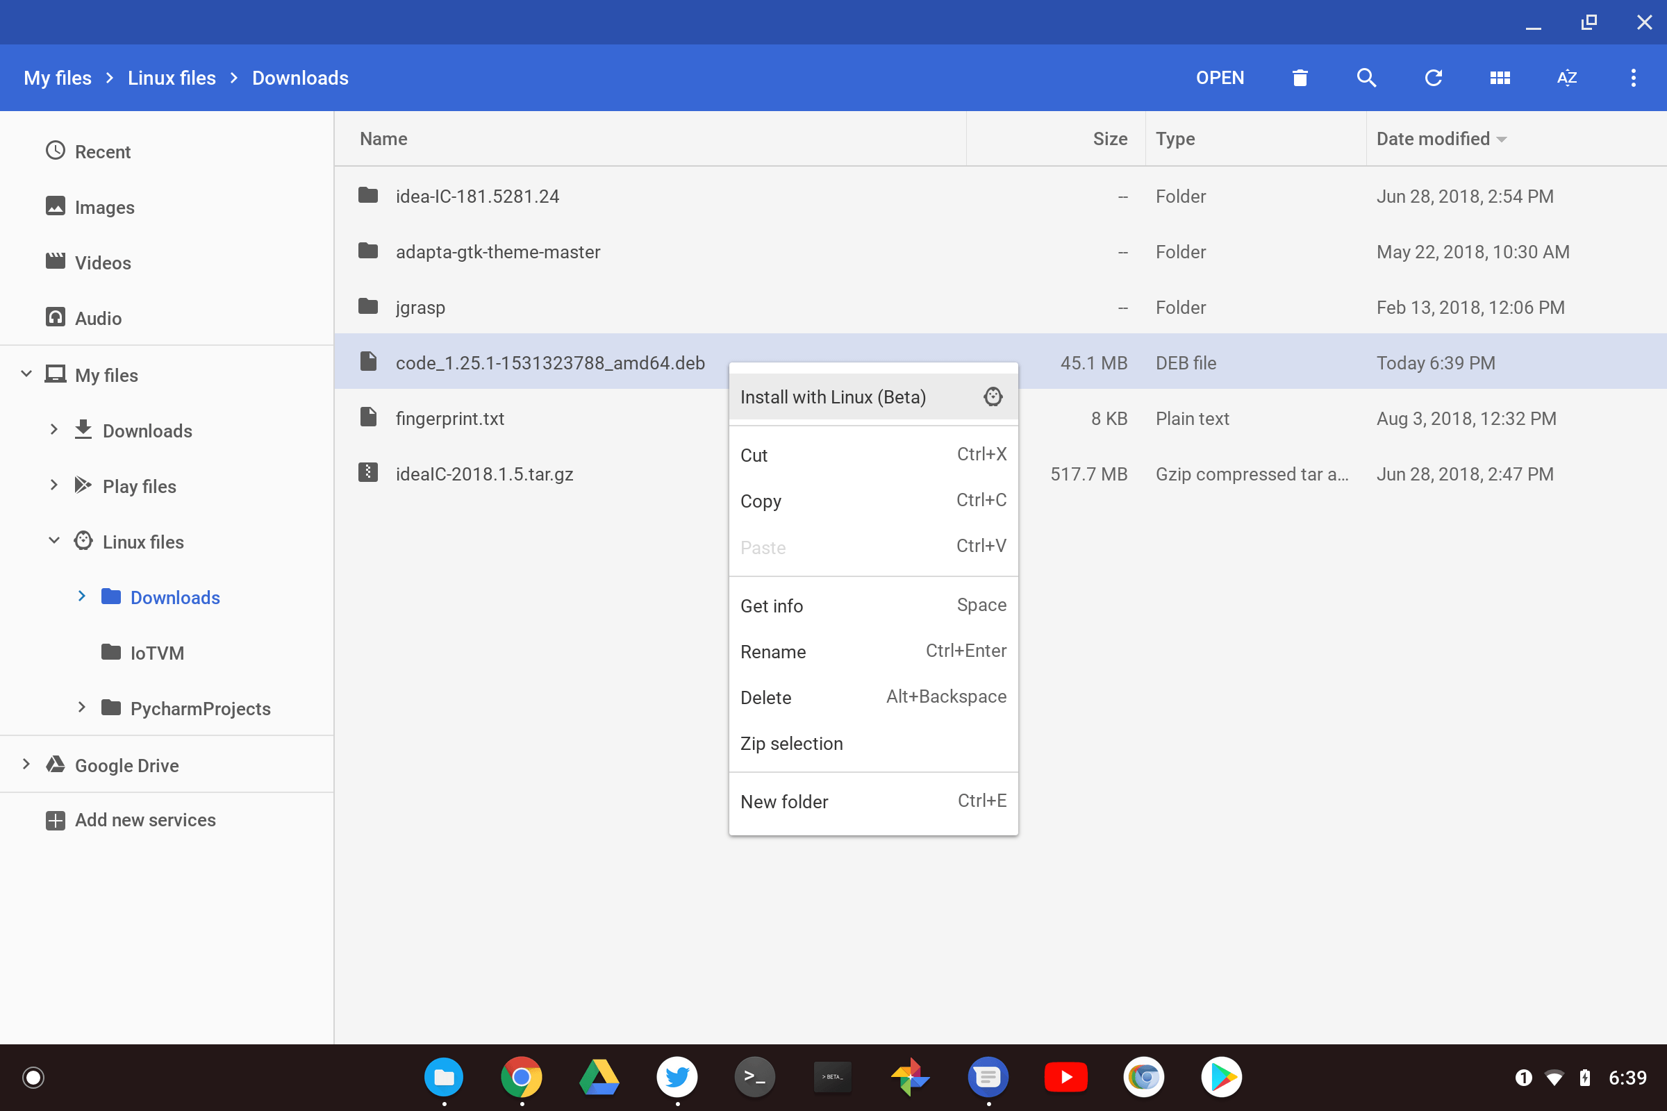Viewport: 1667px width, 1111px height.
Task: Toggle My files section collapse
Action: point(27,374)
